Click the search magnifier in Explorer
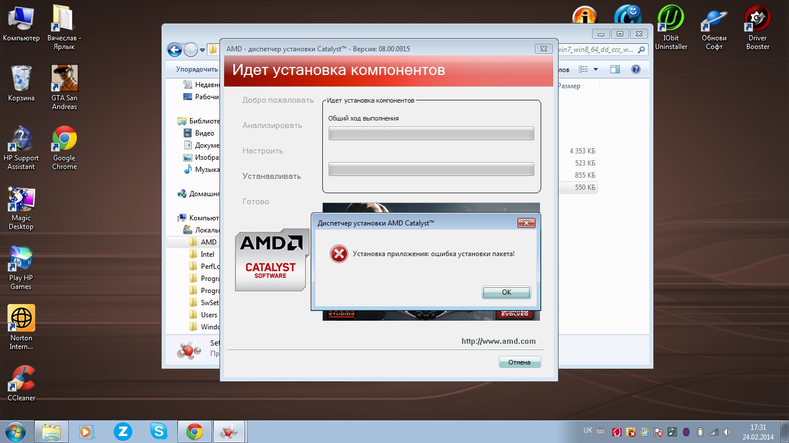The height and width of the screenshot is (443, 789). 641,50
